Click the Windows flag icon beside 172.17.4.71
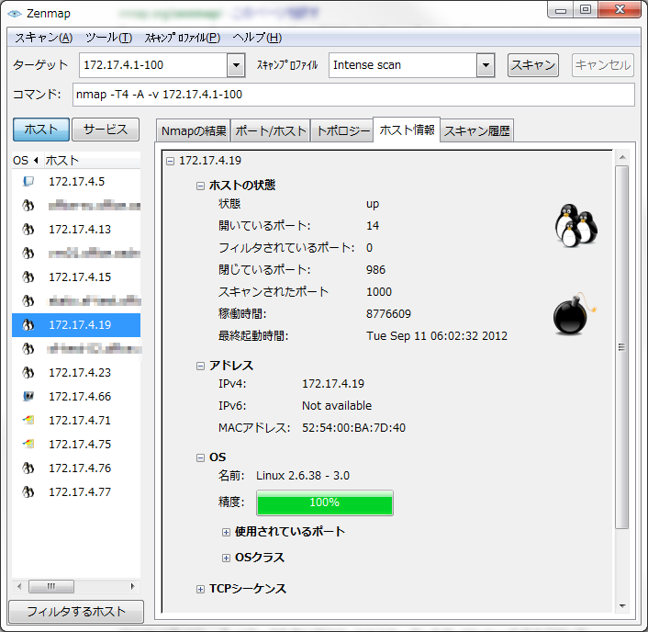 pyautogui.click(x=28, y=420)
